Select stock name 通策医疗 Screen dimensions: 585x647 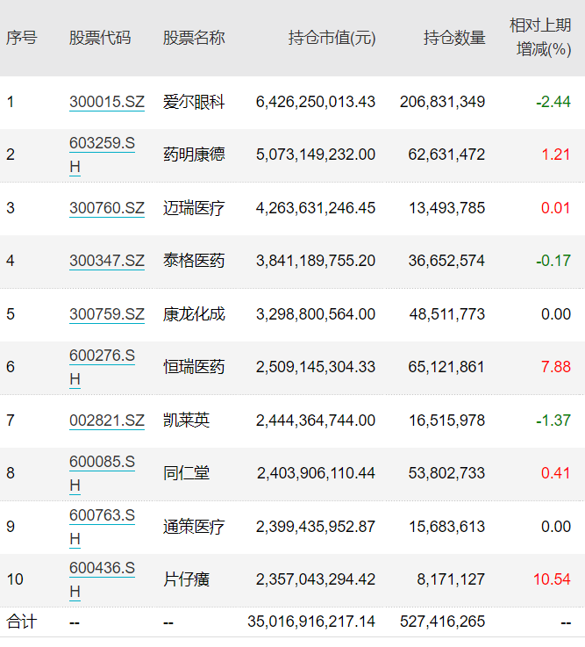pos(194,527)
